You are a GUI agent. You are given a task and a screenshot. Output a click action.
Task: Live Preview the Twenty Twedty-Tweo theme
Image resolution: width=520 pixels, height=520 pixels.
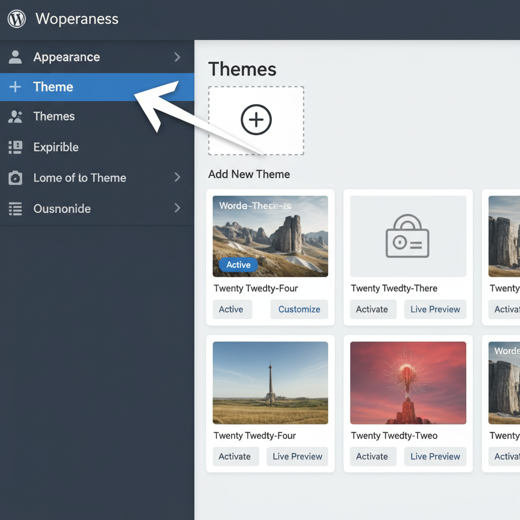tap(435, 457)
